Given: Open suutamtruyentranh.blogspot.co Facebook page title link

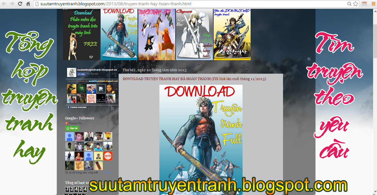Looking at the screenshot, I should 97,70.
